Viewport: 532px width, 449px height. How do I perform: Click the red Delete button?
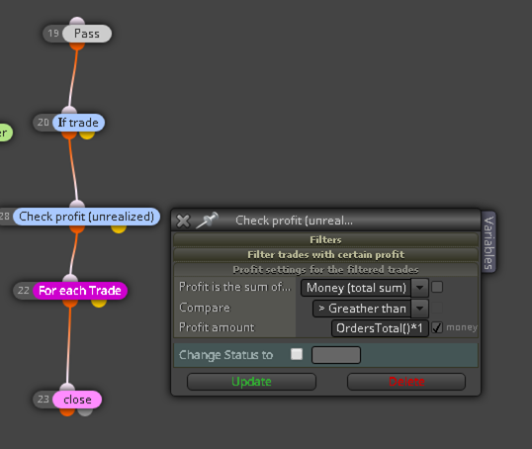coord(406,382)
